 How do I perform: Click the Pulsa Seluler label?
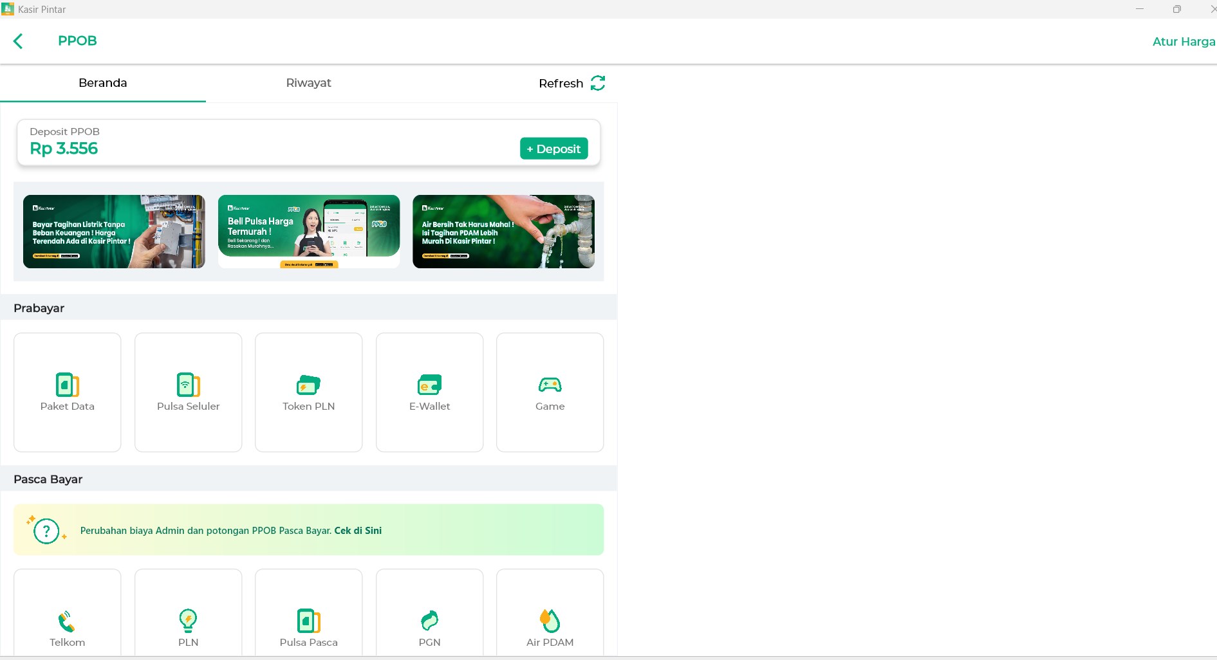pos(189,407)
